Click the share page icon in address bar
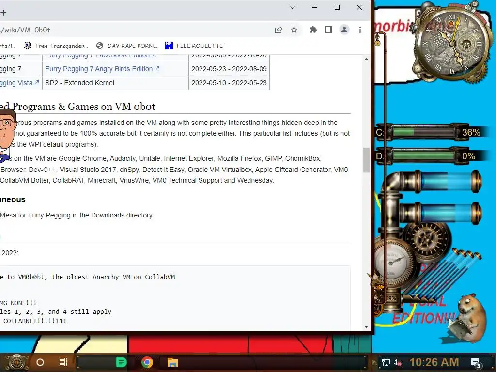Screen dimensions: 496x372 point(279,30)
